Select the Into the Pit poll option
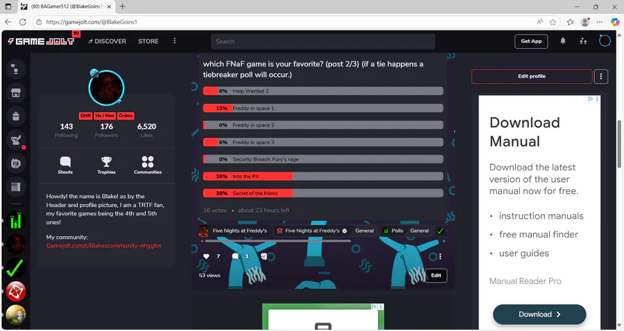This screenshot has width=624, height=331. 322,176
